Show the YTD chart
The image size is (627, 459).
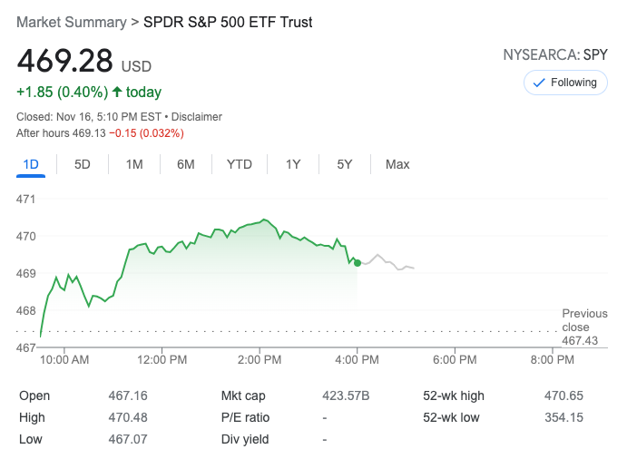pos(240,164)
